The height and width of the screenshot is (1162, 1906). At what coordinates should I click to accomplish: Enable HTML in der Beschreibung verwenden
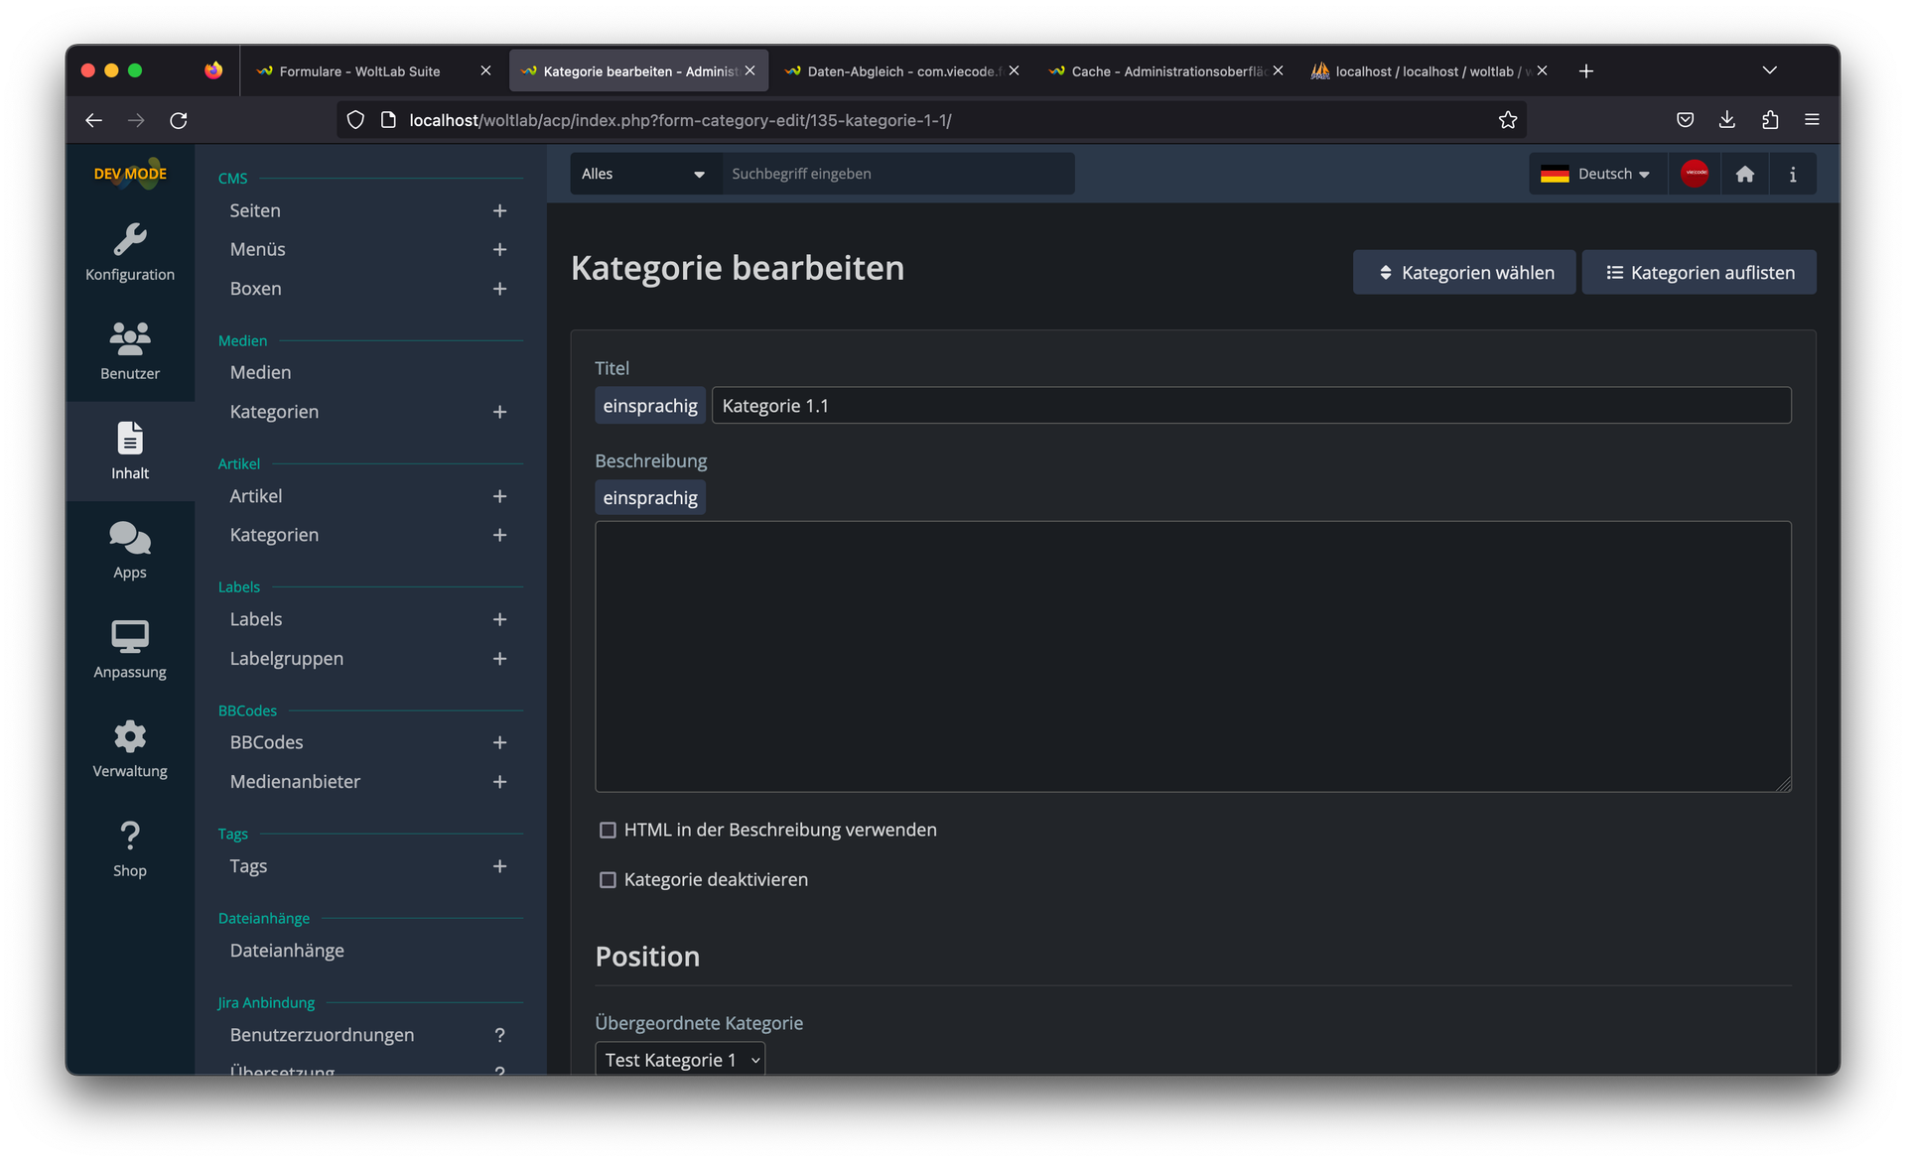pos(608,830)
